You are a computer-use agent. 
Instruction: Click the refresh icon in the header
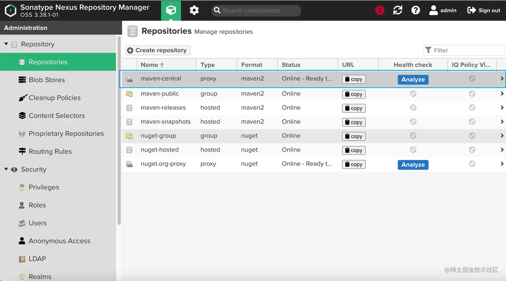(398, 10)
